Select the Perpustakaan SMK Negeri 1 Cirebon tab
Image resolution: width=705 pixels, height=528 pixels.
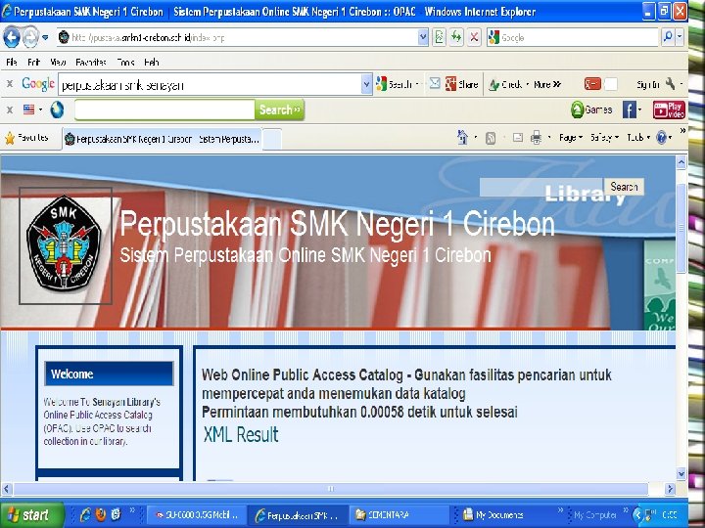pyautogui.click(x=163, y=139)
